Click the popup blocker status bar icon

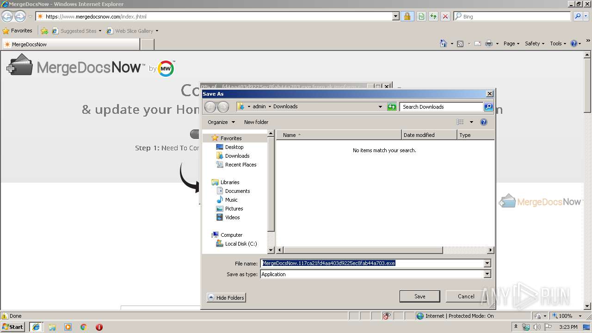(387, 316)
